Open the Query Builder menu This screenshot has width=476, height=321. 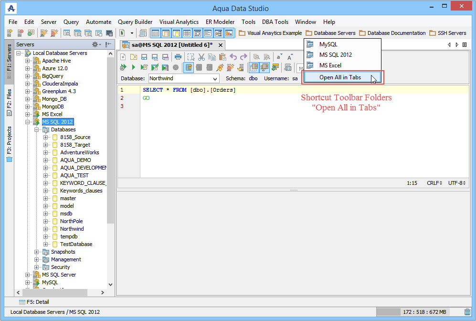[x=135, y=22]
